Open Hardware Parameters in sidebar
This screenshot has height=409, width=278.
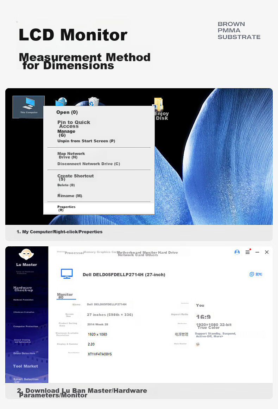tap(23, 300)
